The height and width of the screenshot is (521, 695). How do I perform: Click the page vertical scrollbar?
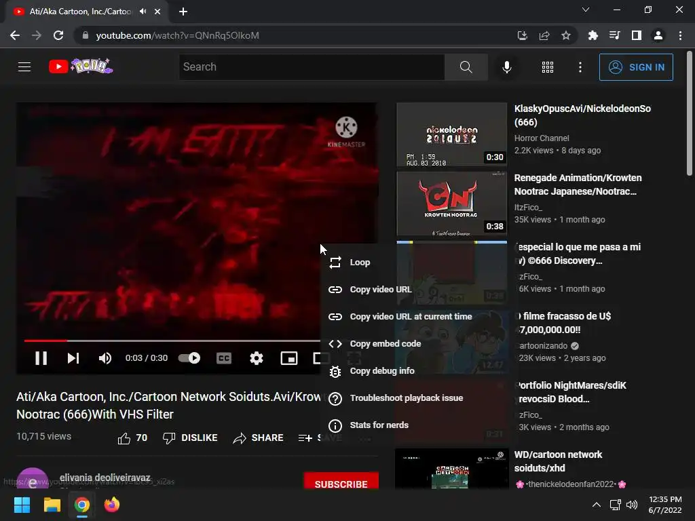pyautogui.click(x=690, y=113)
